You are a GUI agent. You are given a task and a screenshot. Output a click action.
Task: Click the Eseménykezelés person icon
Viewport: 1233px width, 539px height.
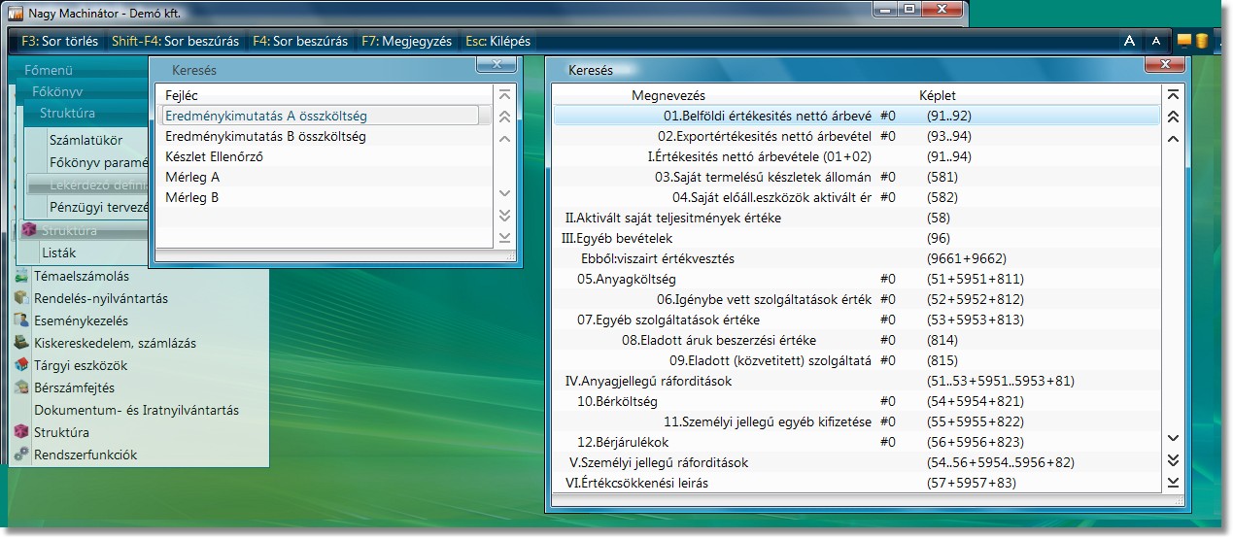click(22, 320)
